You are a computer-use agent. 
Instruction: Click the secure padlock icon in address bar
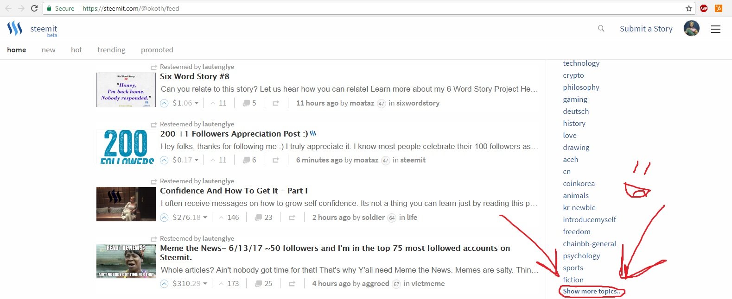pos(50,8)
